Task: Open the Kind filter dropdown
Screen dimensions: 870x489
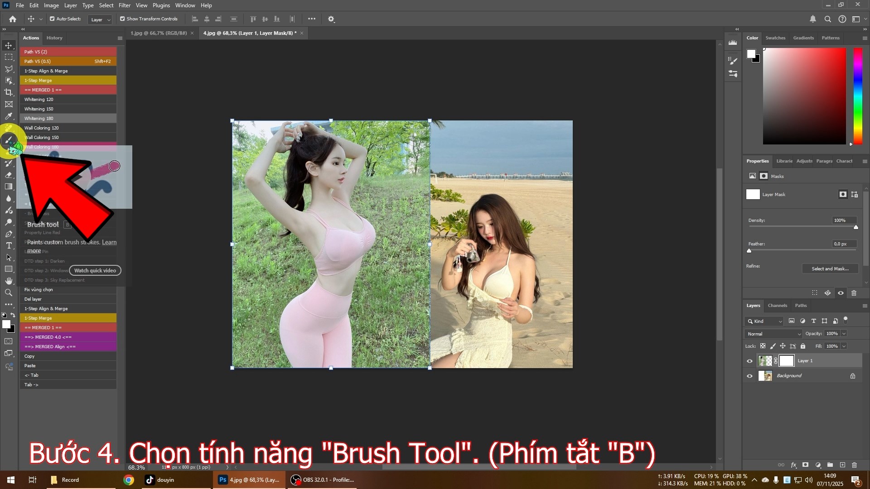Action: [764, 321]
